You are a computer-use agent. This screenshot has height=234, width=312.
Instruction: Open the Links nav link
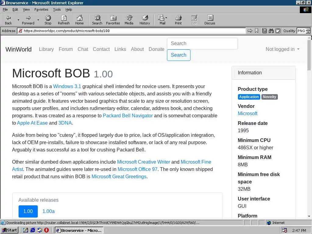pos(120,49)
